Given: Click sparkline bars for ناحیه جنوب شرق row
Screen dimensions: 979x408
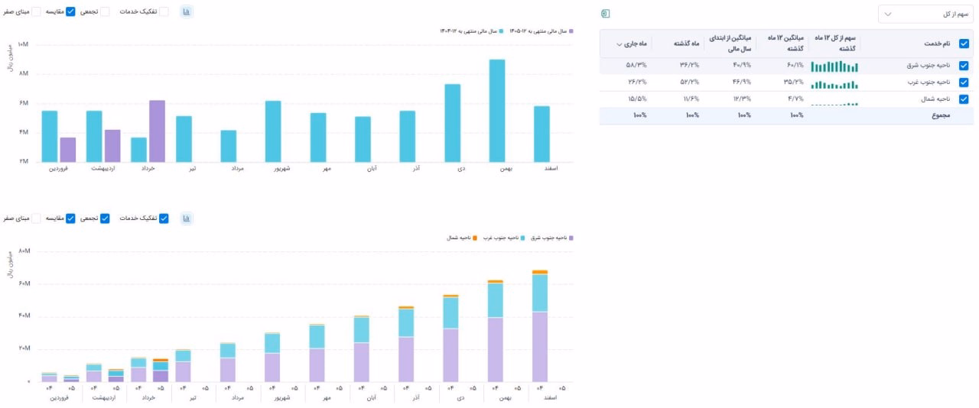Looking at the screenshot, I should [x=834, y=66].
